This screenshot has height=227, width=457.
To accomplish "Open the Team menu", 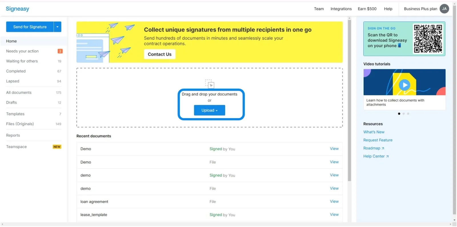I will [319, 9].
